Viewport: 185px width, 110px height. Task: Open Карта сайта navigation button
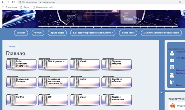tap(128, 33)
